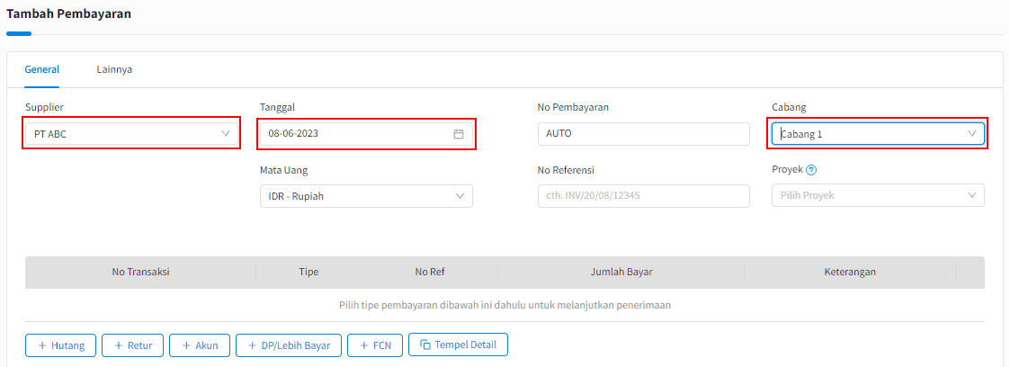Click the Proyek help question mark icon

[x=811, y=170]
